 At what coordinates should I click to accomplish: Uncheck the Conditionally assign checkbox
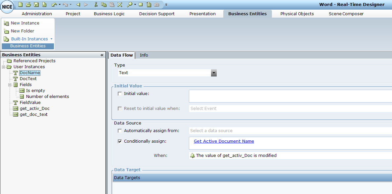click(120, 141)
